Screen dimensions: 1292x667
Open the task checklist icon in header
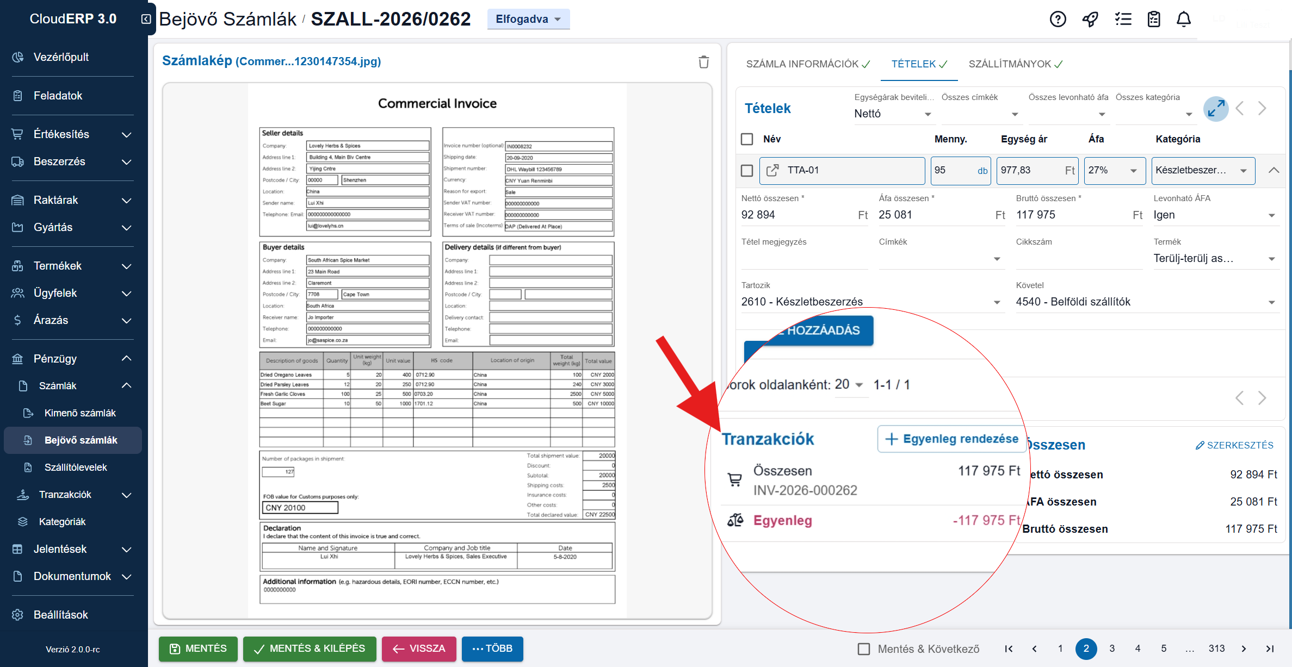pyautogui.click(x=1123, y=20)
